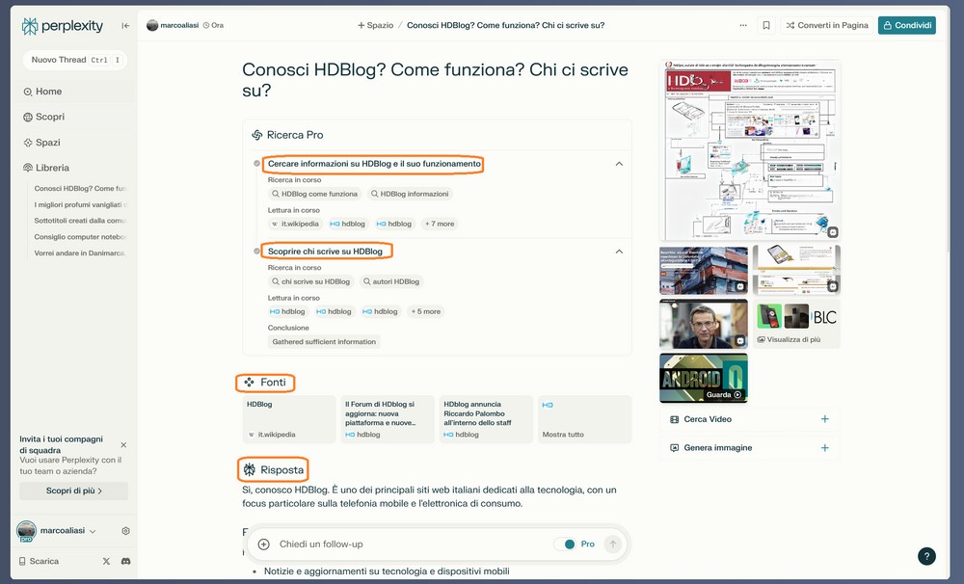Screen dimensions: 964x584
Task: Open the help question mark button
Action: (x=925, y=556)
